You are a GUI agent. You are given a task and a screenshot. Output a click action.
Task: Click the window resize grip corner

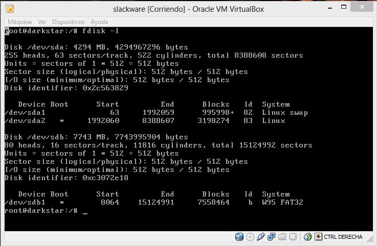(370, 239)
